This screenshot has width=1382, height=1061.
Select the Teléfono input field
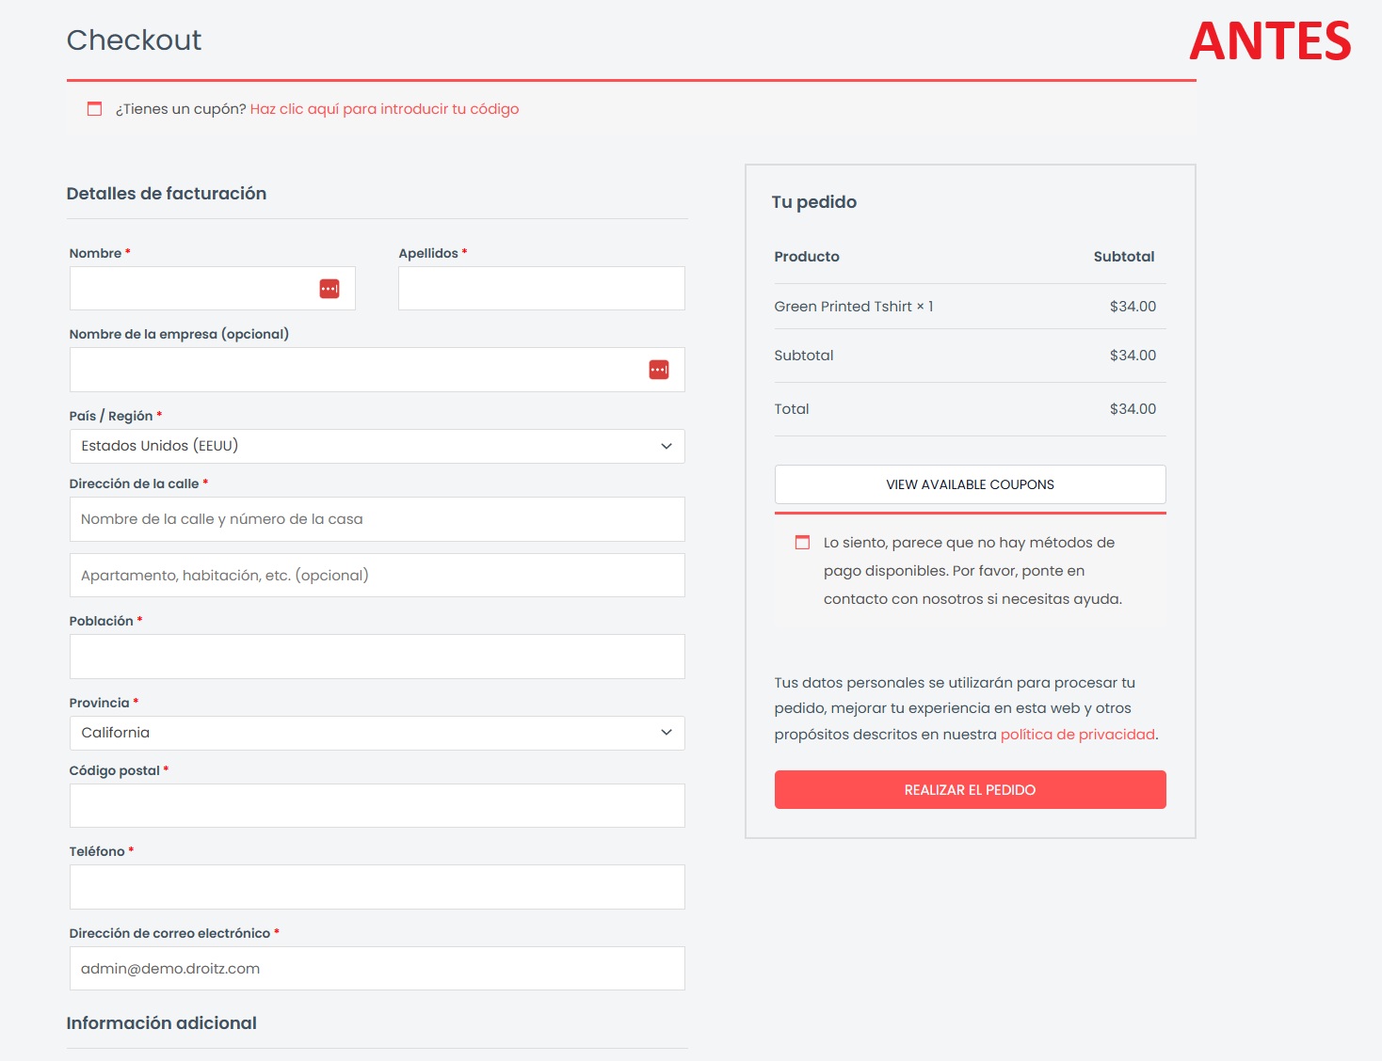pos(377,887)
